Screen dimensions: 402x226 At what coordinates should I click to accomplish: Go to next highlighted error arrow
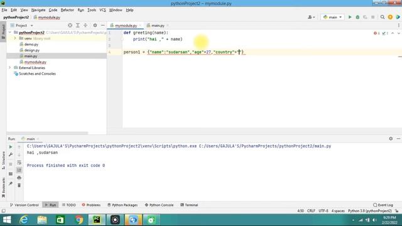pos(399,33)
